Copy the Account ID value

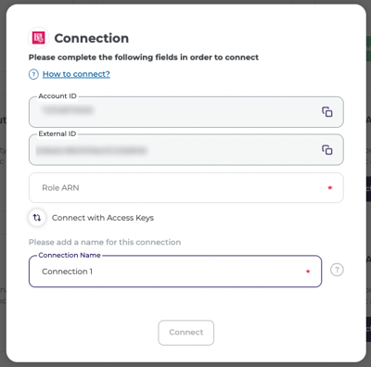[x=327, y=112]
